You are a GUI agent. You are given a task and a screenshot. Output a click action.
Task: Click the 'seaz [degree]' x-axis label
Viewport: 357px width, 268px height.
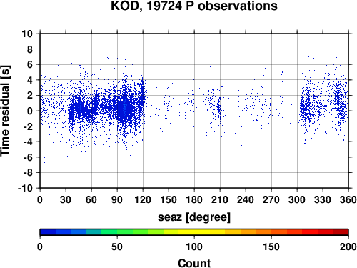(194, 217)
